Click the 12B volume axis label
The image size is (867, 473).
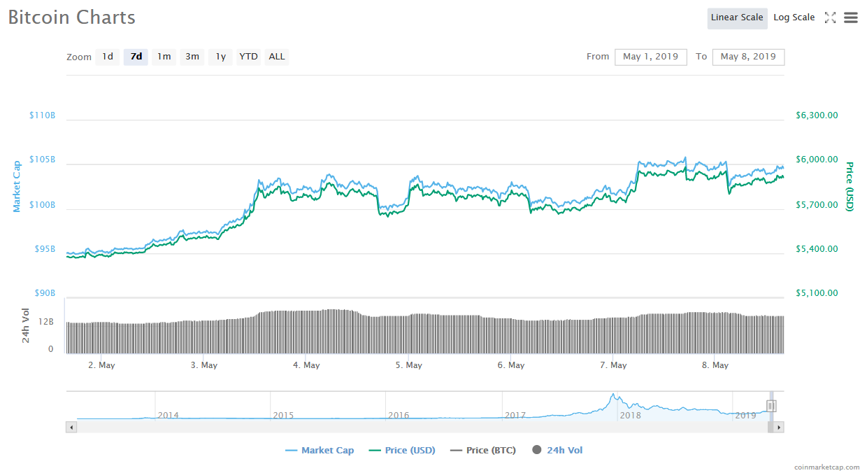46,322
